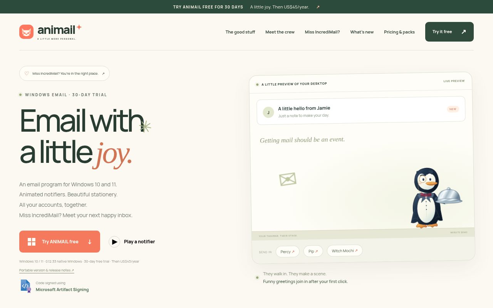Open Portable version & release notes link
The width and height of the screenshot is (493, 308).
point(47,270)
